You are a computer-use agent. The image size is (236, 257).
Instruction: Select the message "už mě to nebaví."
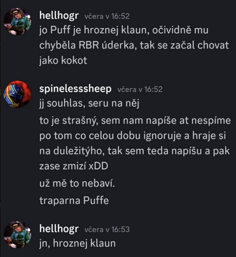pos(77,183)
